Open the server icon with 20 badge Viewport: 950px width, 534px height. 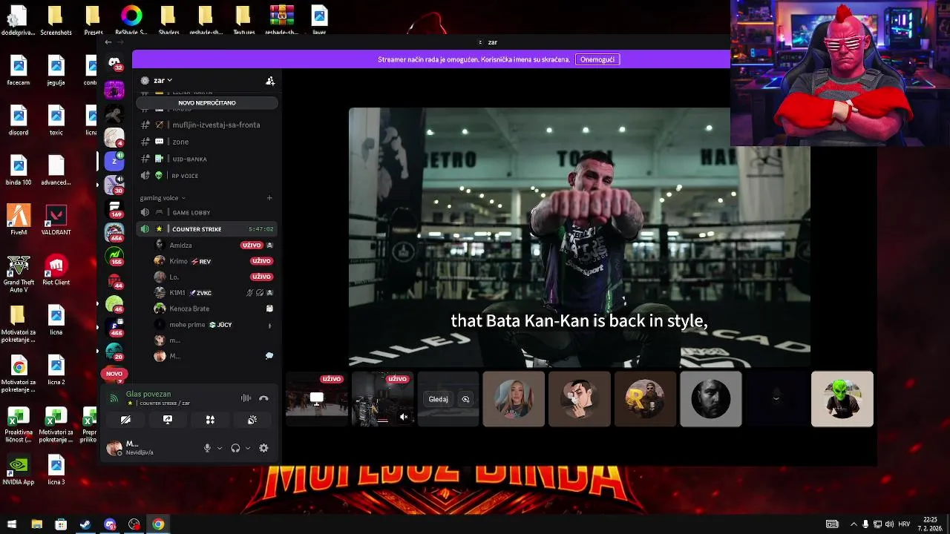tap(114, 351)
